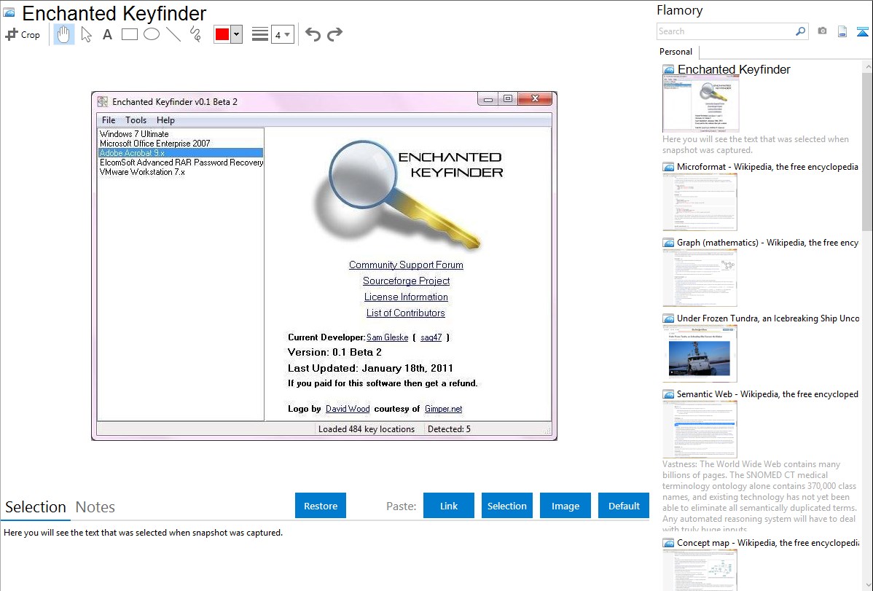
Task: Switch to the Personal tab
Action: tap(676, 51)
